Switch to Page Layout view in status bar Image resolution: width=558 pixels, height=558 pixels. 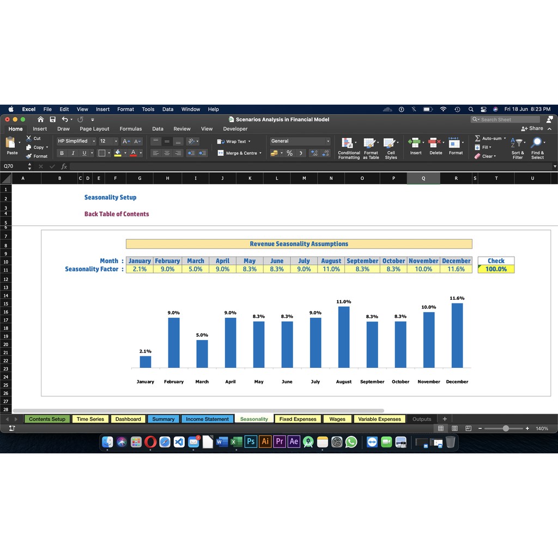(x=454, y=429)
